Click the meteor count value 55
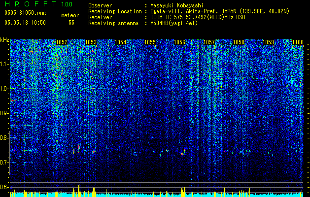The height and width of the screenshot is (197, 310). 71,23
